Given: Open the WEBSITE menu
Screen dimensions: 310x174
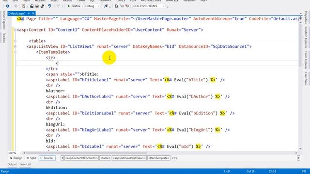Looking at the screenshot, I should 40,1.
